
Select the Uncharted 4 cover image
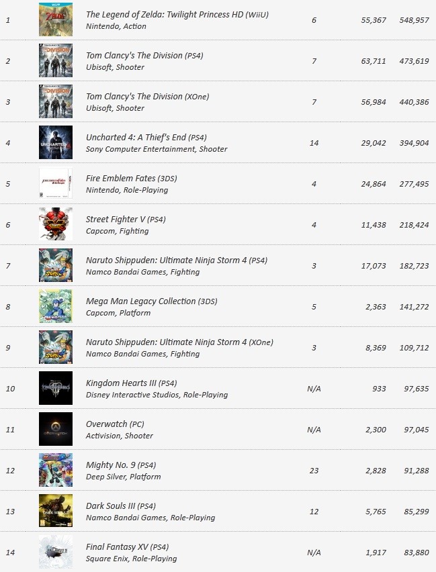click(x=56, y=142)
